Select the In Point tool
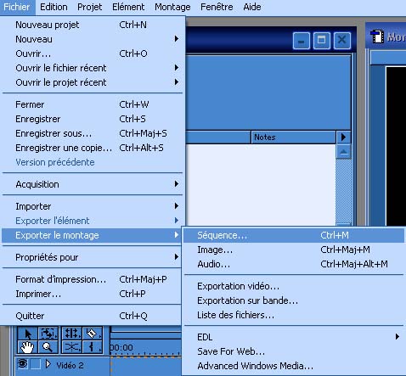Image resolution: width=406 pixels, height=376 pixels. pyautogui.click(x=92, y=347)
